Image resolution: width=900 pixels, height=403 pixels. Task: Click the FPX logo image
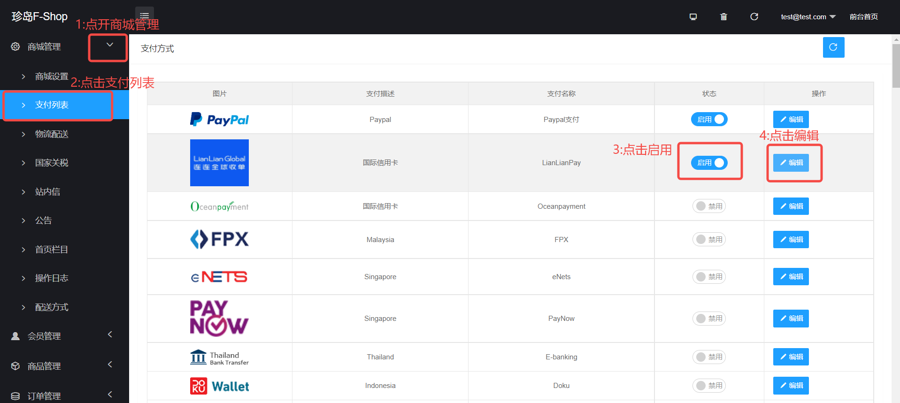tap(219, 239)
